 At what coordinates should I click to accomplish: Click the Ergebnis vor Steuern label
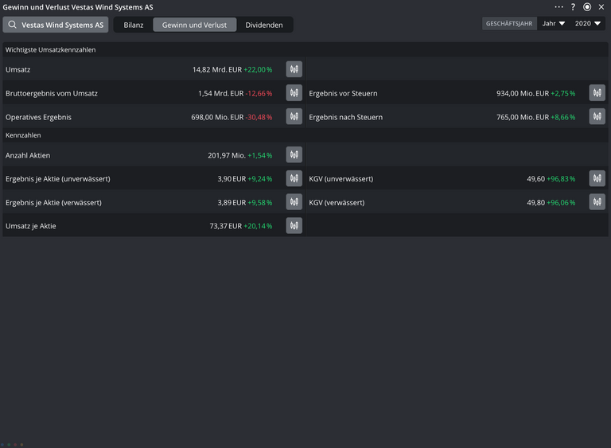click(343, 94)
